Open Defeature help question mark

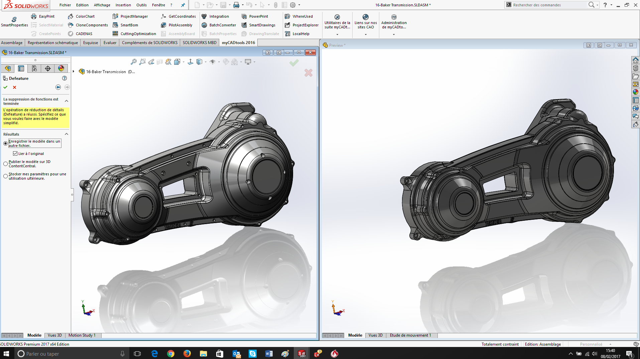click(x=65, y=78)
